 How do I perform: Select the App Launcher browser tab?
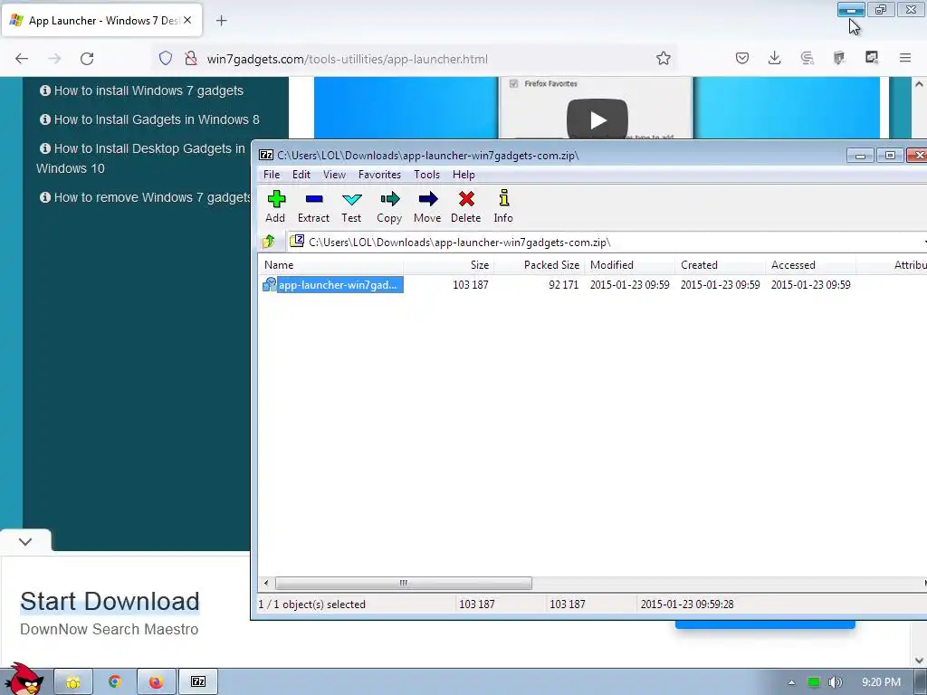101,21
